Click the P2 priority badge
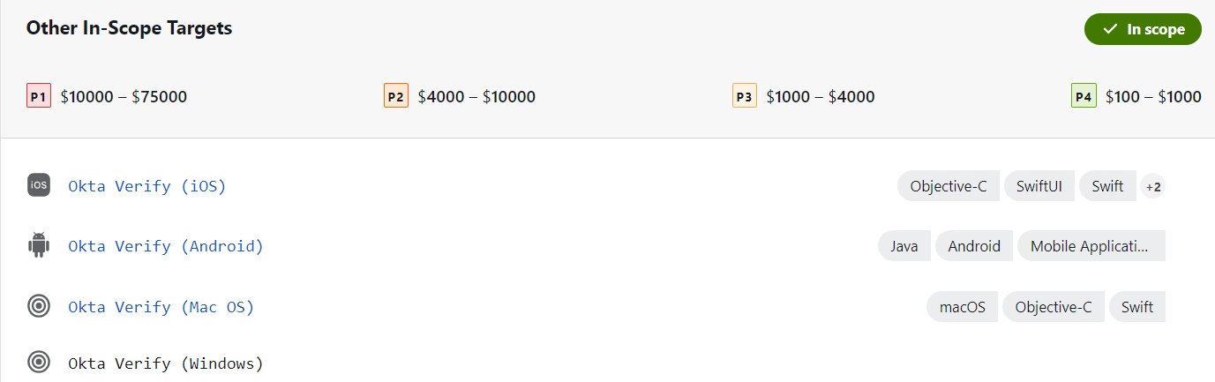The image size is (1215, 382). click(396, 96)
